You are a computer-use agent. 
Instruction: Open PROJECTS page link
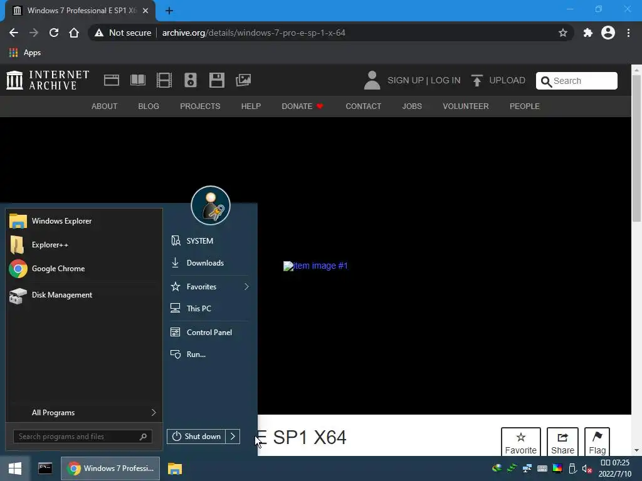(200, 106)
